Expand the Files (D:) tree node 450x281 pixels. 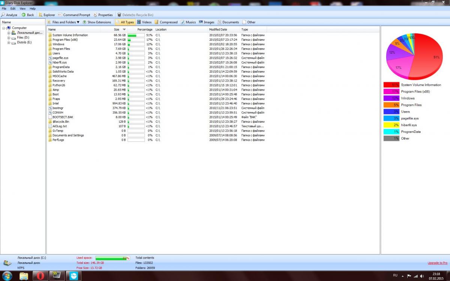[9, 38]
